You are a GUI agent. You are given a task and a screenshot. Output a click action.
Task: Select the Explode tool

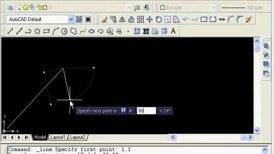249,19
